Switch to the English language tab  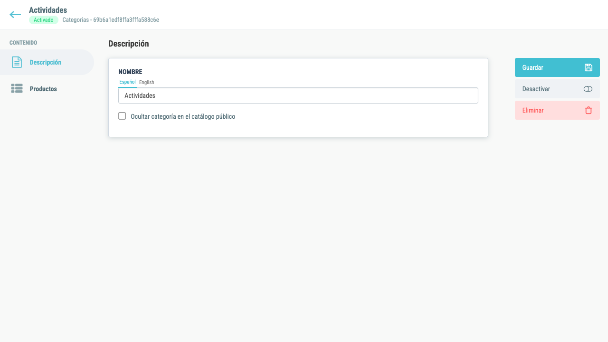[x=146, y=82]
